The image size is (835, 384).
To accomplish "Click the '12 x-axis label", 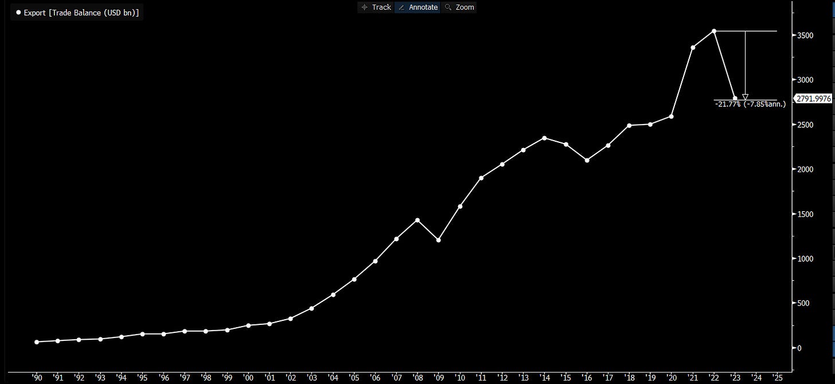I will (x=502, y=377).
